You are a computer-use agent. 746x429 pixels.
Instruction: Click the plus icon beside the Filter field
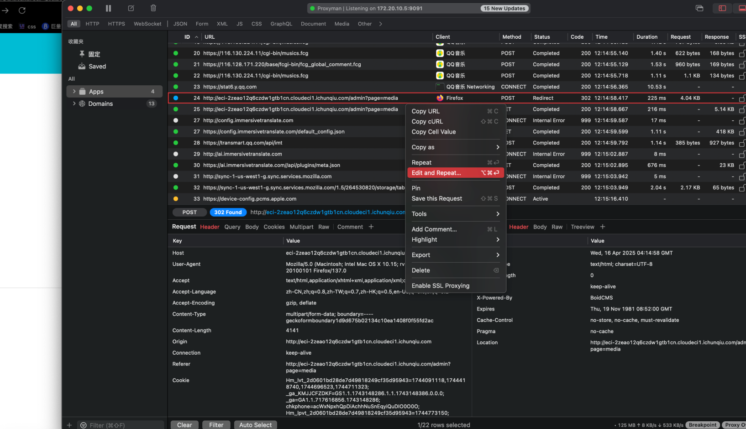point(69,425)
